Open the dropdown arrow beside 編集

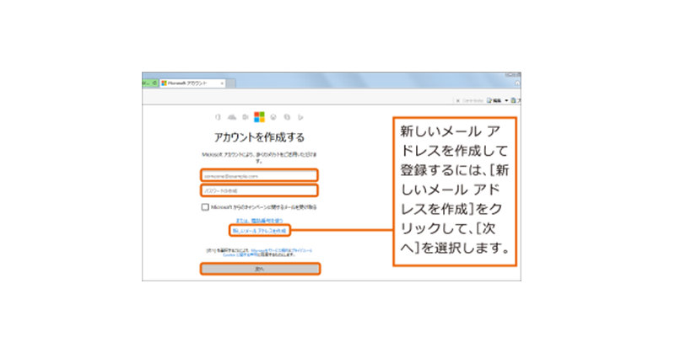click(506, 100)
